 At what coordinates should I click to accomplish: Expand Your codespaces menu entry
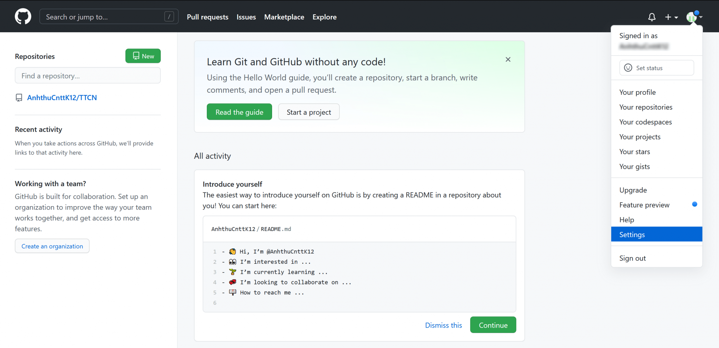pos(645,122)
